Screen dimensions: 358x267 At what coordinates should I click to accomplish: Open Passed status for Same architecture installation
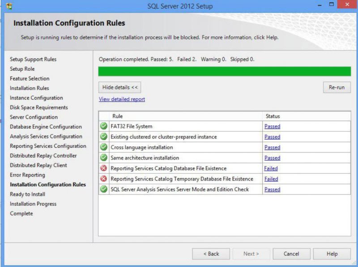tap(273, 158)
